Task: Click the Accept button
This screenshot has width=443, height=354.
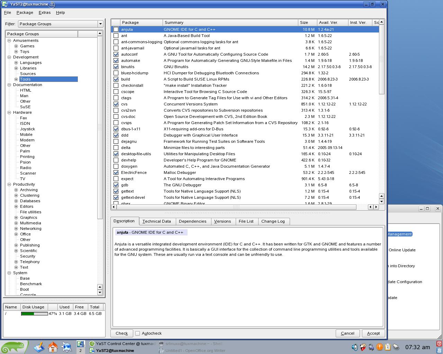Action: coord(373,333)
